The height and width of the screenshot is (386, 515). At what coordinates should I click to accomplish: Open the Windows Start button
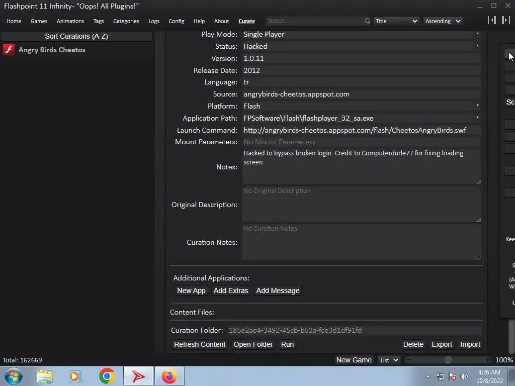point(14,376)
